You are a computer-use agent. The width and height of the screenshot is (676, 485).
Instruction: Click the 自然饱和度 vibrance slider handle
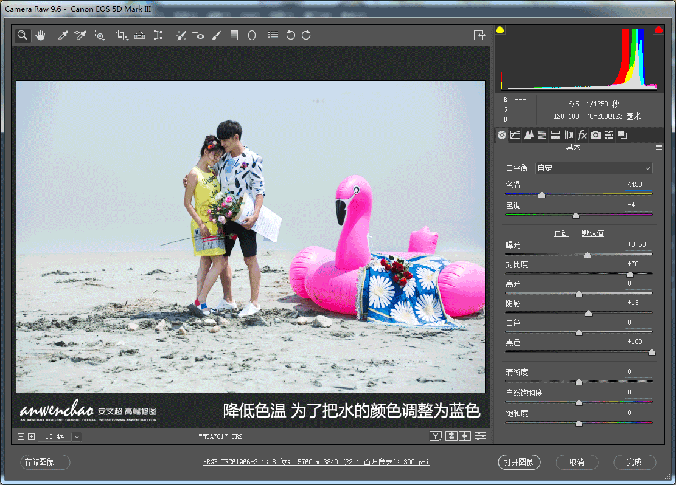click(579, 402)
